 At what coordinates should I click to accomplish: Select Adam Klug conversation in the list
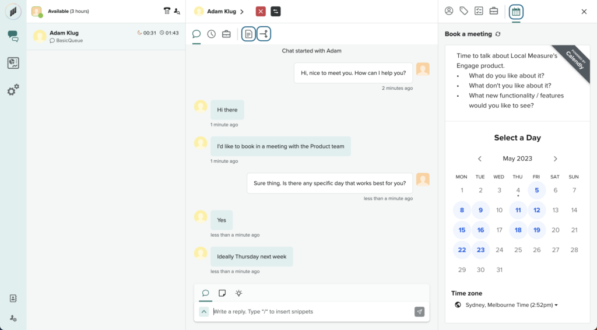[x=106, y=37]
